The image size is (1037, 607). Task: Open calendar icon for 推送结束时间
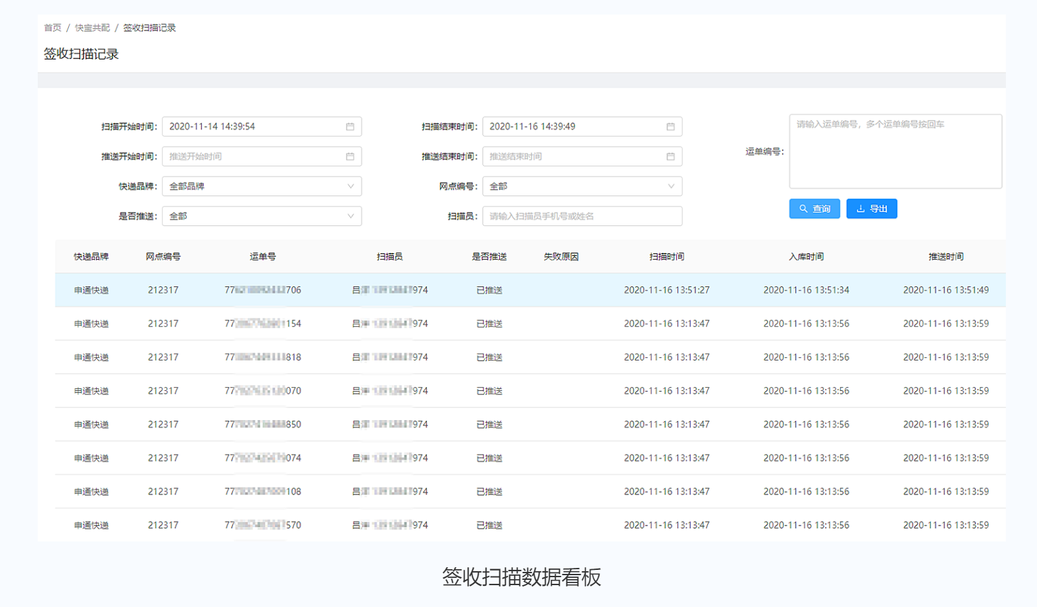tap(670, 156)
